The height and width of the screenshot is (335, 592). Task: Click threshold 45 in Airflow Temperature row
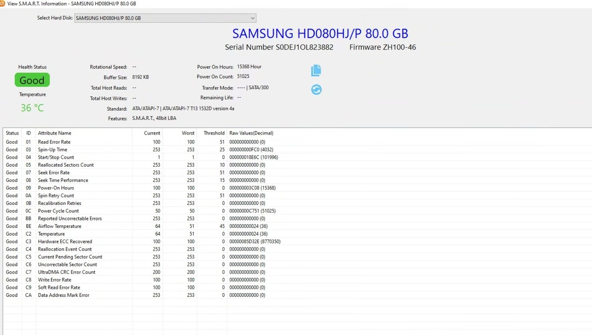point(222,226)
